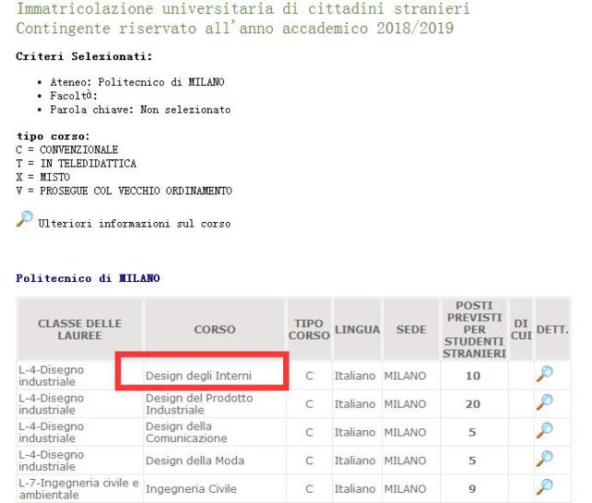592x503 pixels.
Task: Click the POSTI PREVISTI PER STUDENTI STRANIERI header
Action: coord(475,329)
